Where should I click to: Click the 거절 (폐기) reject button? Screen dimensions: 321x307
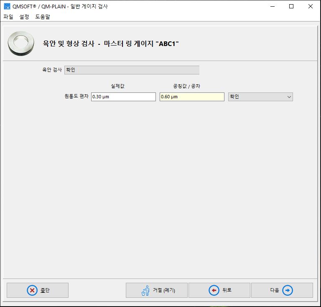click(x=157, y=290)
